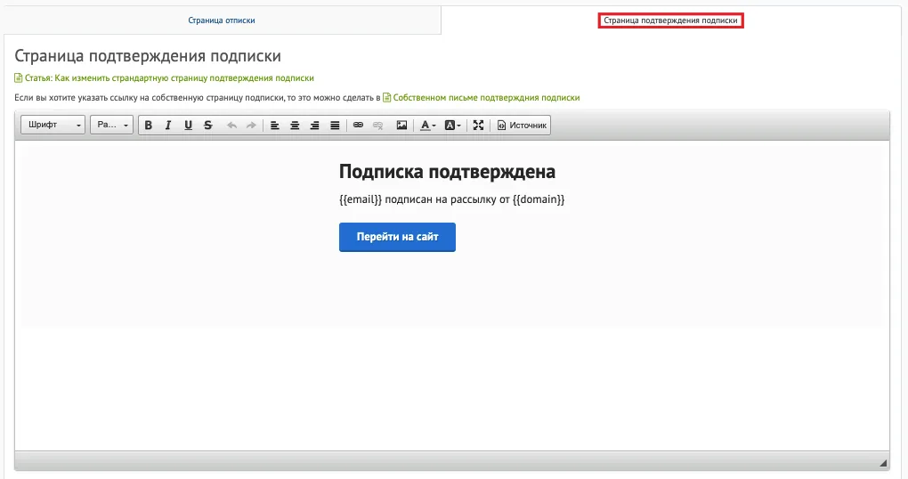The image size is (908, 479).
Task: Undo last action
Action: (x=231, y=126)
